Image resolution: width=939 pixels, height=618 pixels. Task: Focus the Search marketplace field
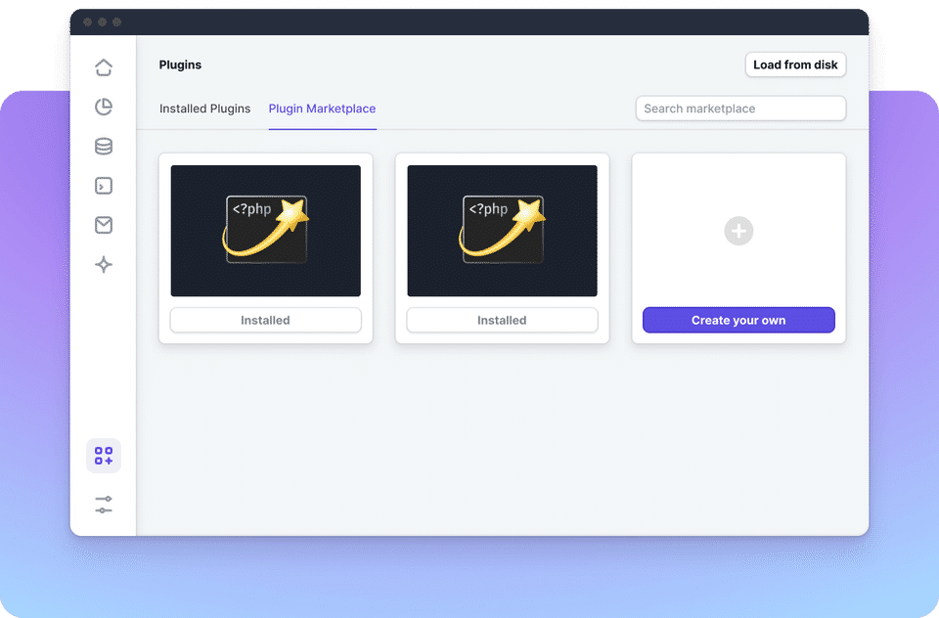[x=740, y=109]
